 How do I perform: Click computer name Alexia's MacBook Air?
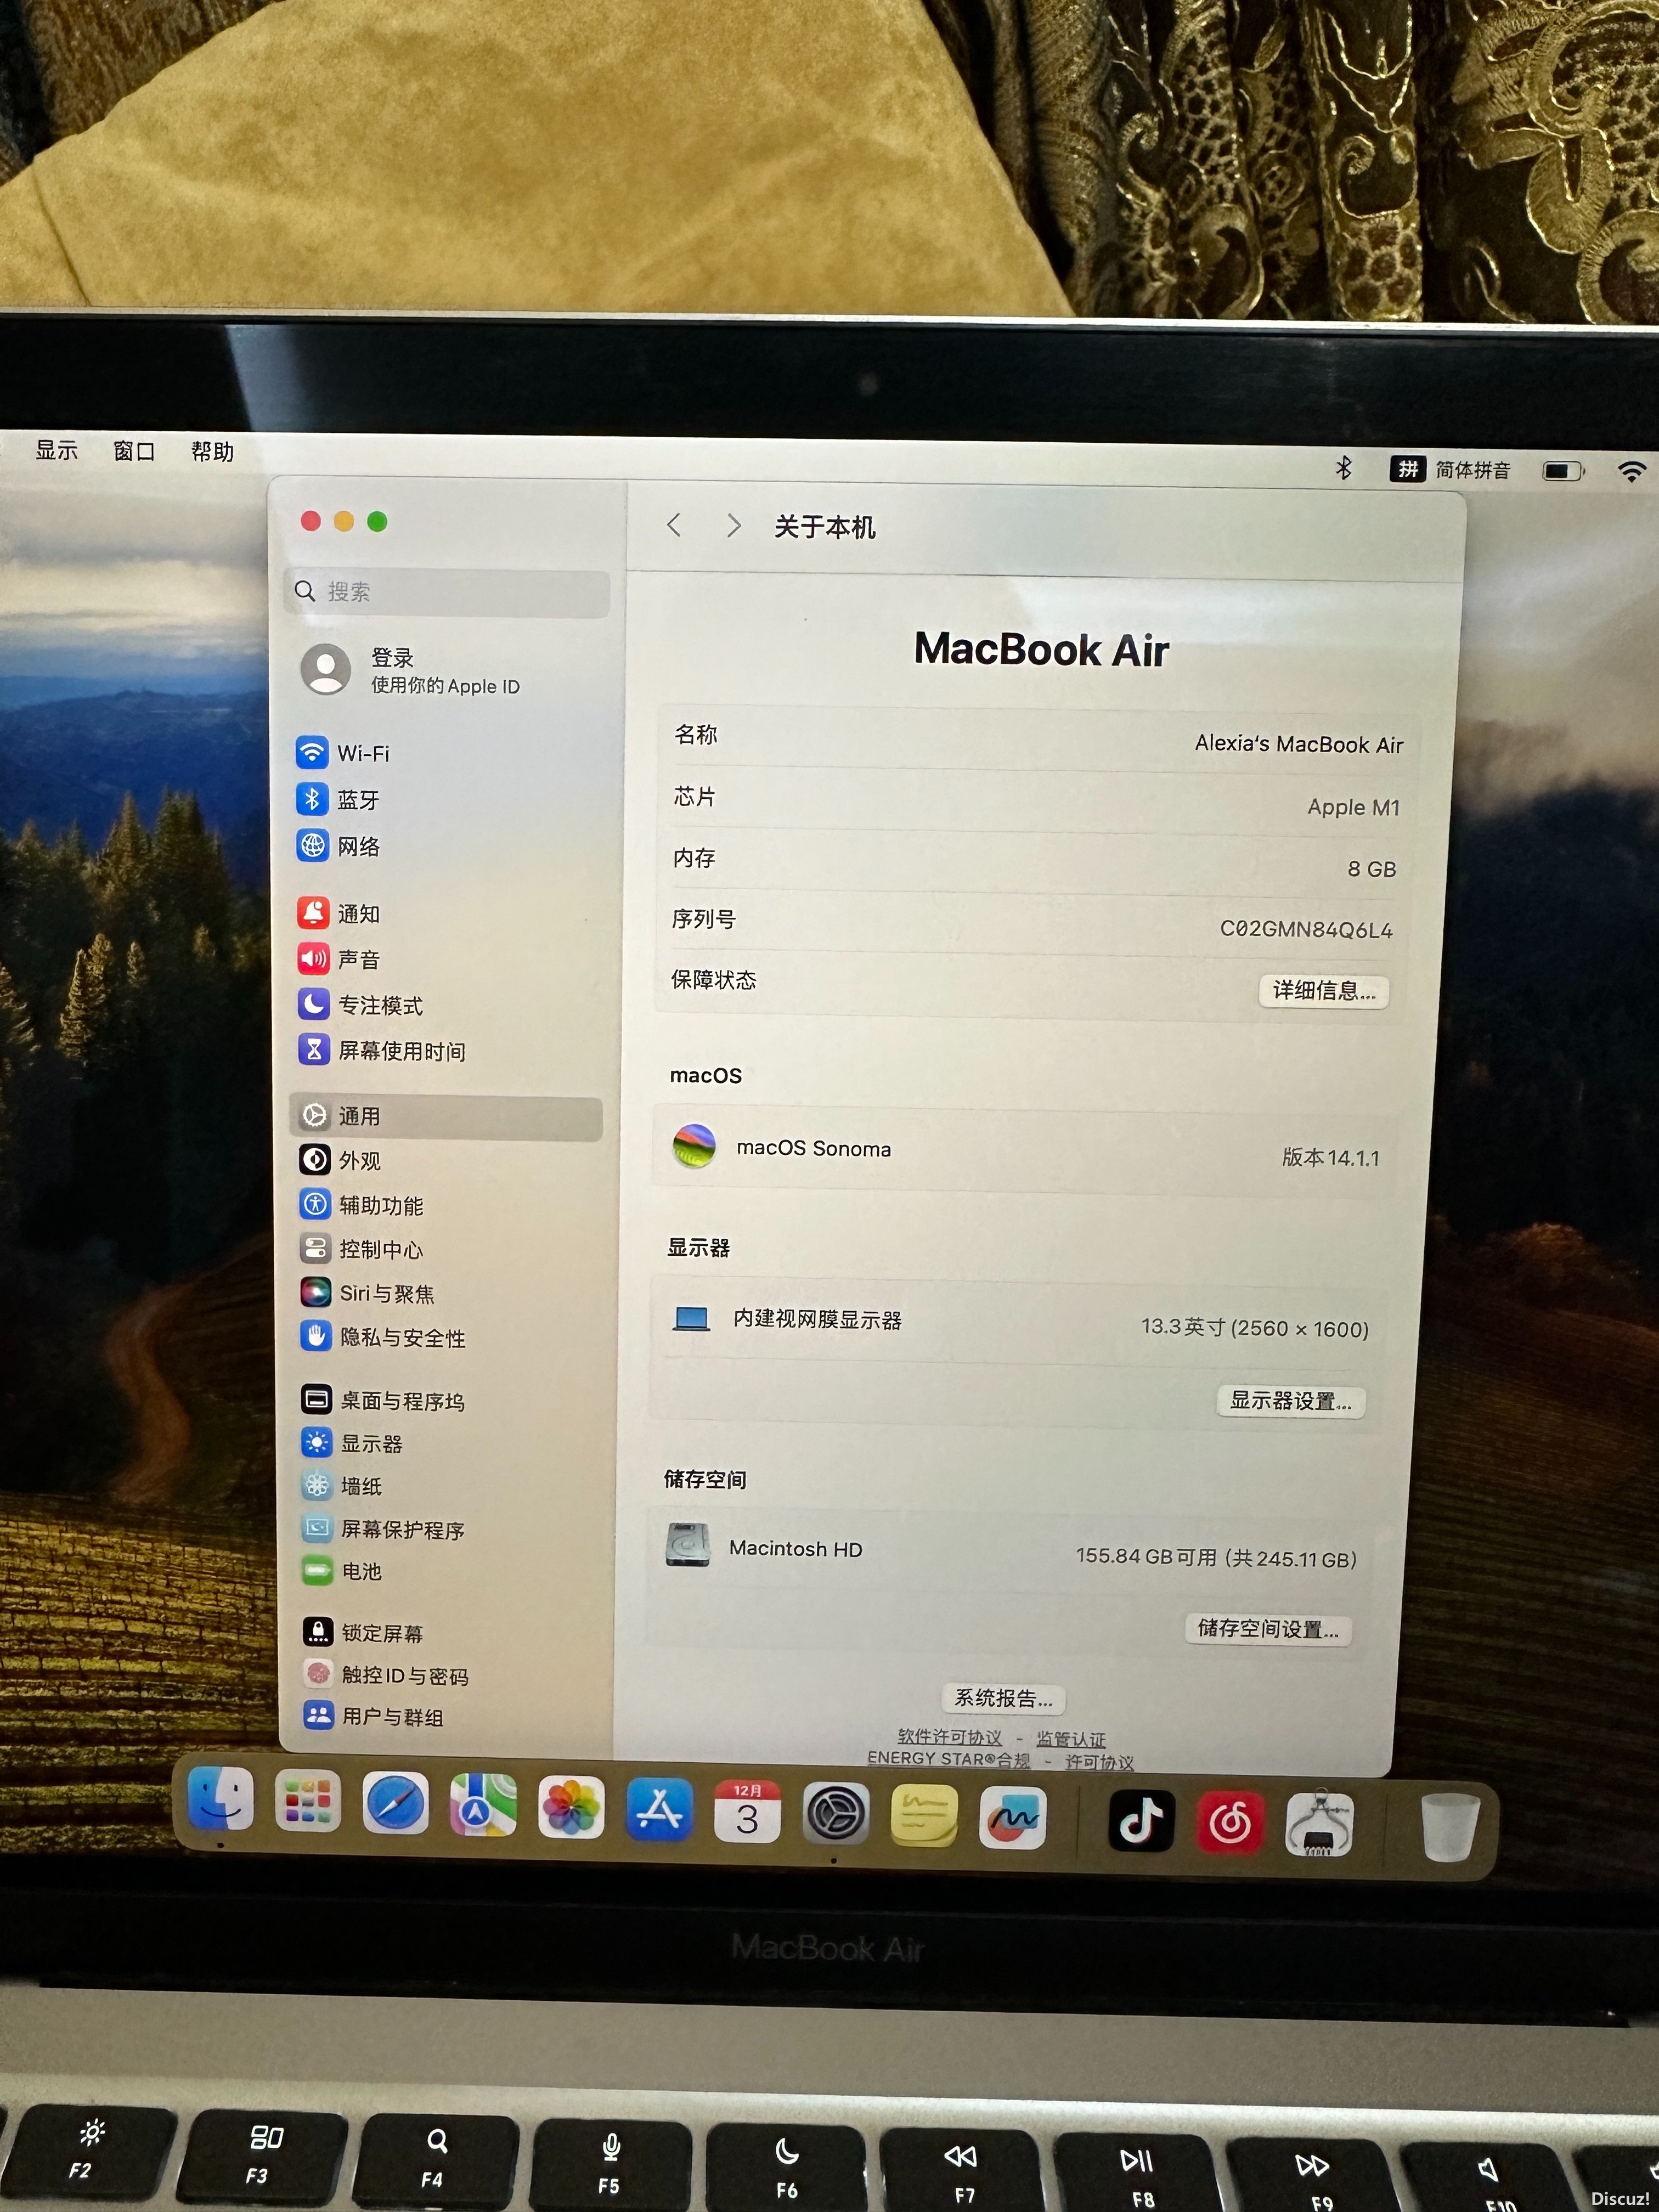pos(1298,744)
